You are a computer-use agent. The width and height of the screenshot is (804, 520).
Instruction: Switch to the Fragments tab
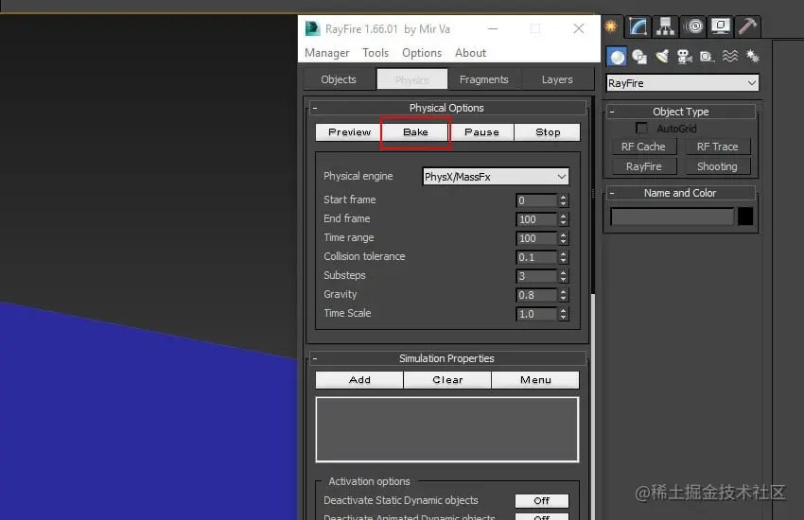point(483,79)
